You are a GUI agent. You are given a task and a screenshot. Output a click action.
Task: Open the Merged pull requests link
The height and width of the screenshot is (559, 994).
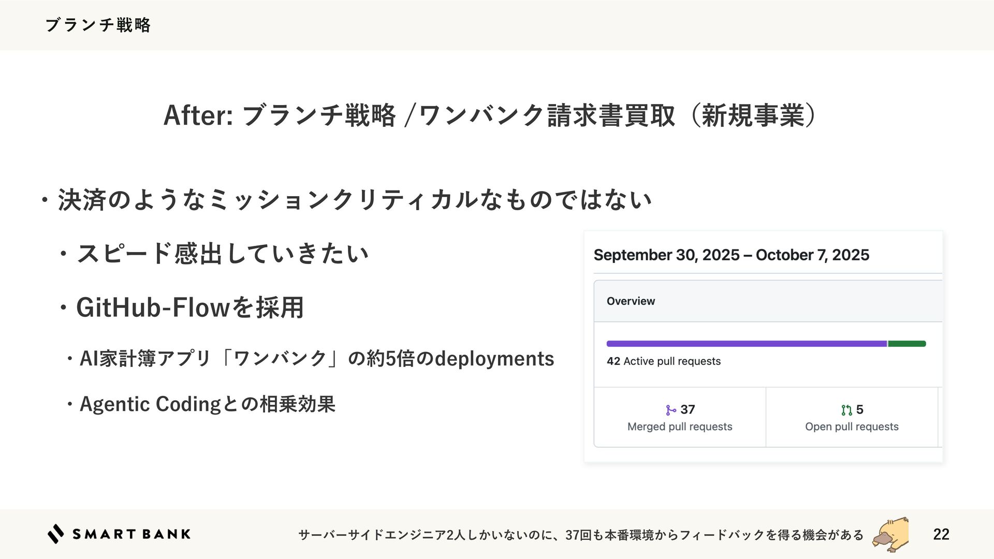(680, 426)
